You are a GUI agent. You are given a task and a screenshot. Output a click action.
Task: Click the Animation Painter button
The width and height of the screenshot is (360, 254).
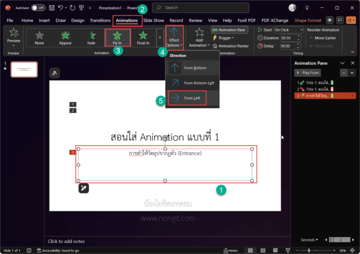coord(231,46)
